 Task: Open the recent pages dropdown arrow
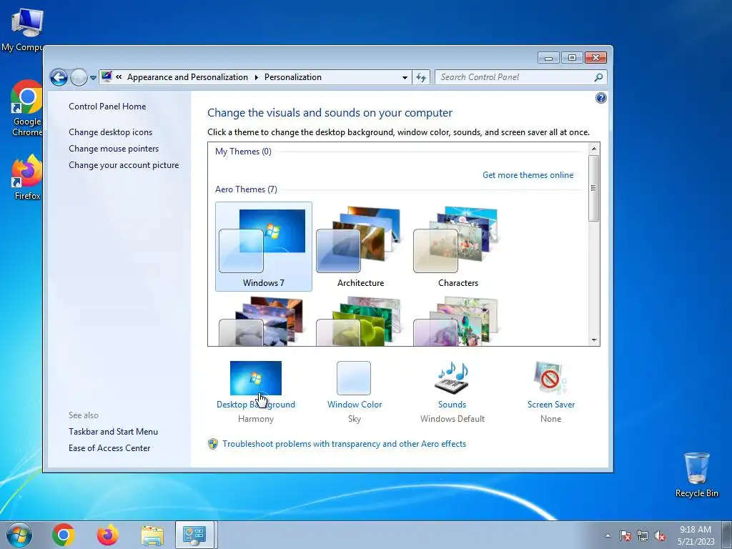click(x=93, y=78)
